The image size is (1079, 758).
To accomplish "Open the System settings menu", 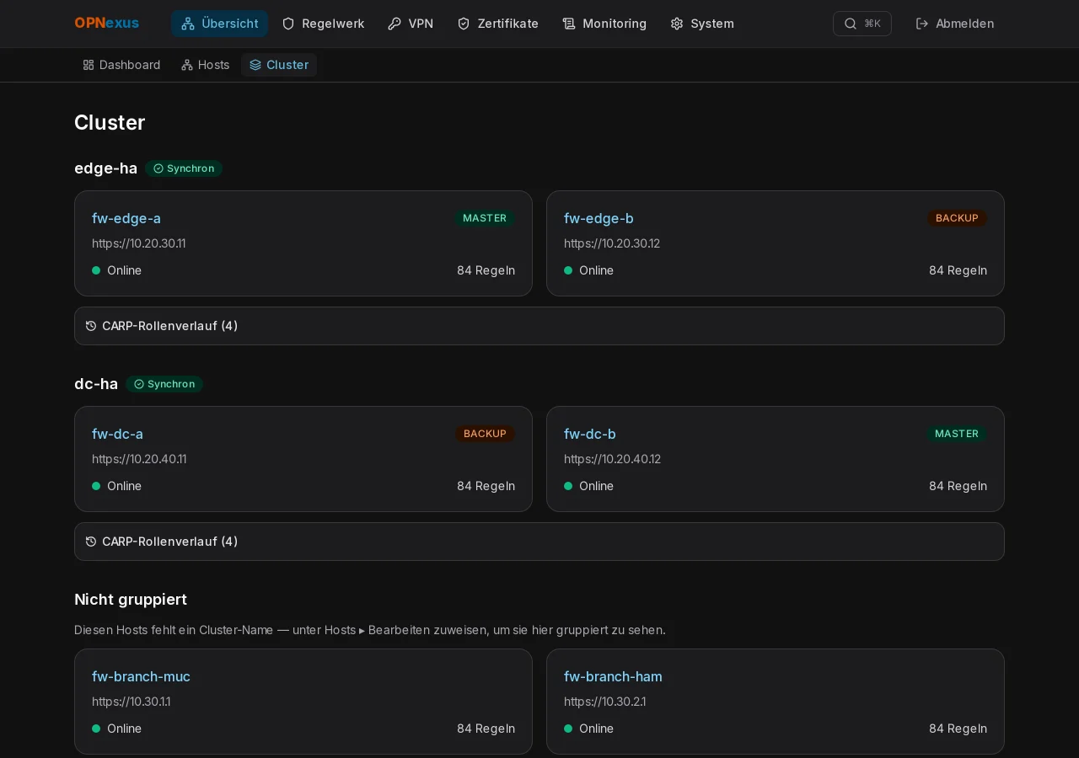I will pyautogui.click(x=702, y=24).
